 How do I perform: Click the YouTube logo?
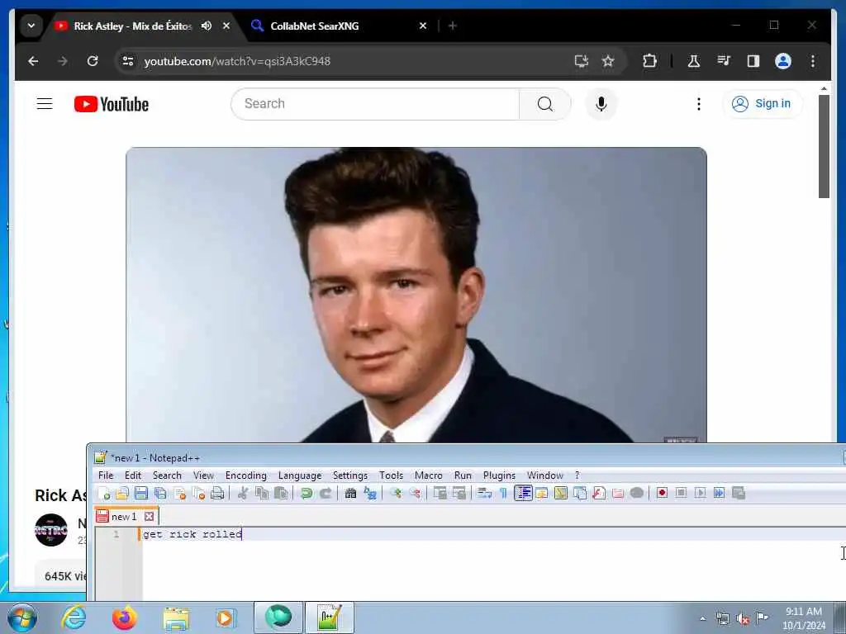[112, 104]
